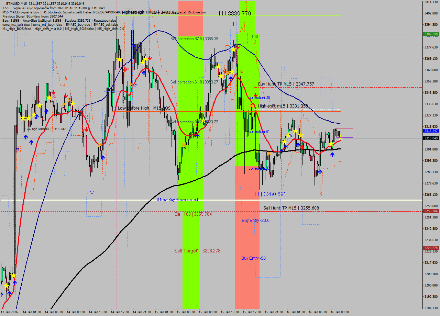Select the High-shift m15 3331.358 label

(x=283, y=106)
